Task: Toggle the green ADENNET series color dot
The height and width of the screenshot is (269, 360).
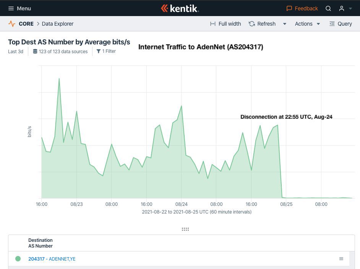Action: [x=18, y=259]
